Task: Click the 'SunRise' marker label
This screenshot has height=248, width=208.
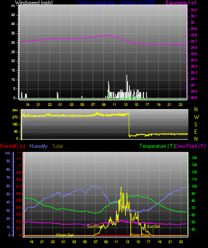Action: tap(95, 227)
